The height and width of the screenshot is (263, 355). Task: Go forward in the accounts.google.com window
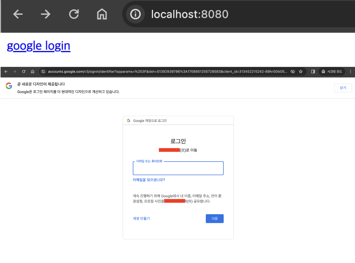[15, 72]
